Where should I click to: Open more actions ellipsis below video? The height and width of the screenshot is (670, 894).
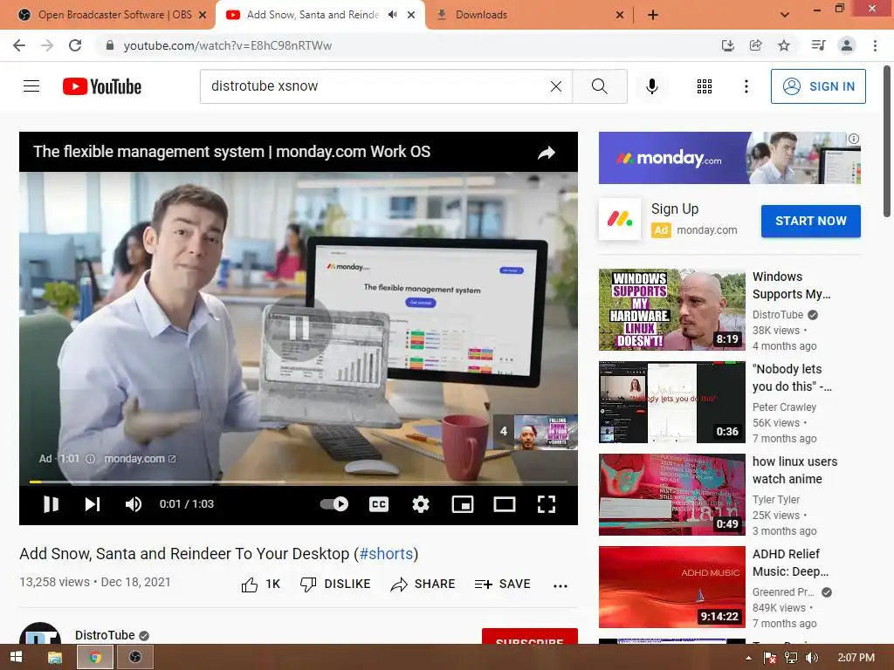pyautogui.click(x=560, y=585)
